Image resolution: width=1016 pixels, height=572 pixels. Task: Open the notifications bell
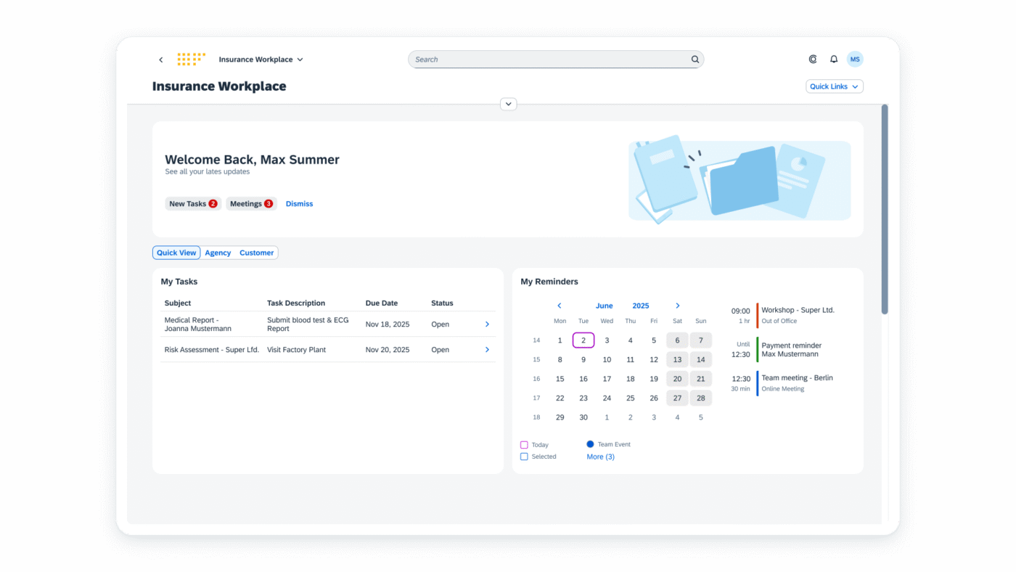[x=834, y=60]
